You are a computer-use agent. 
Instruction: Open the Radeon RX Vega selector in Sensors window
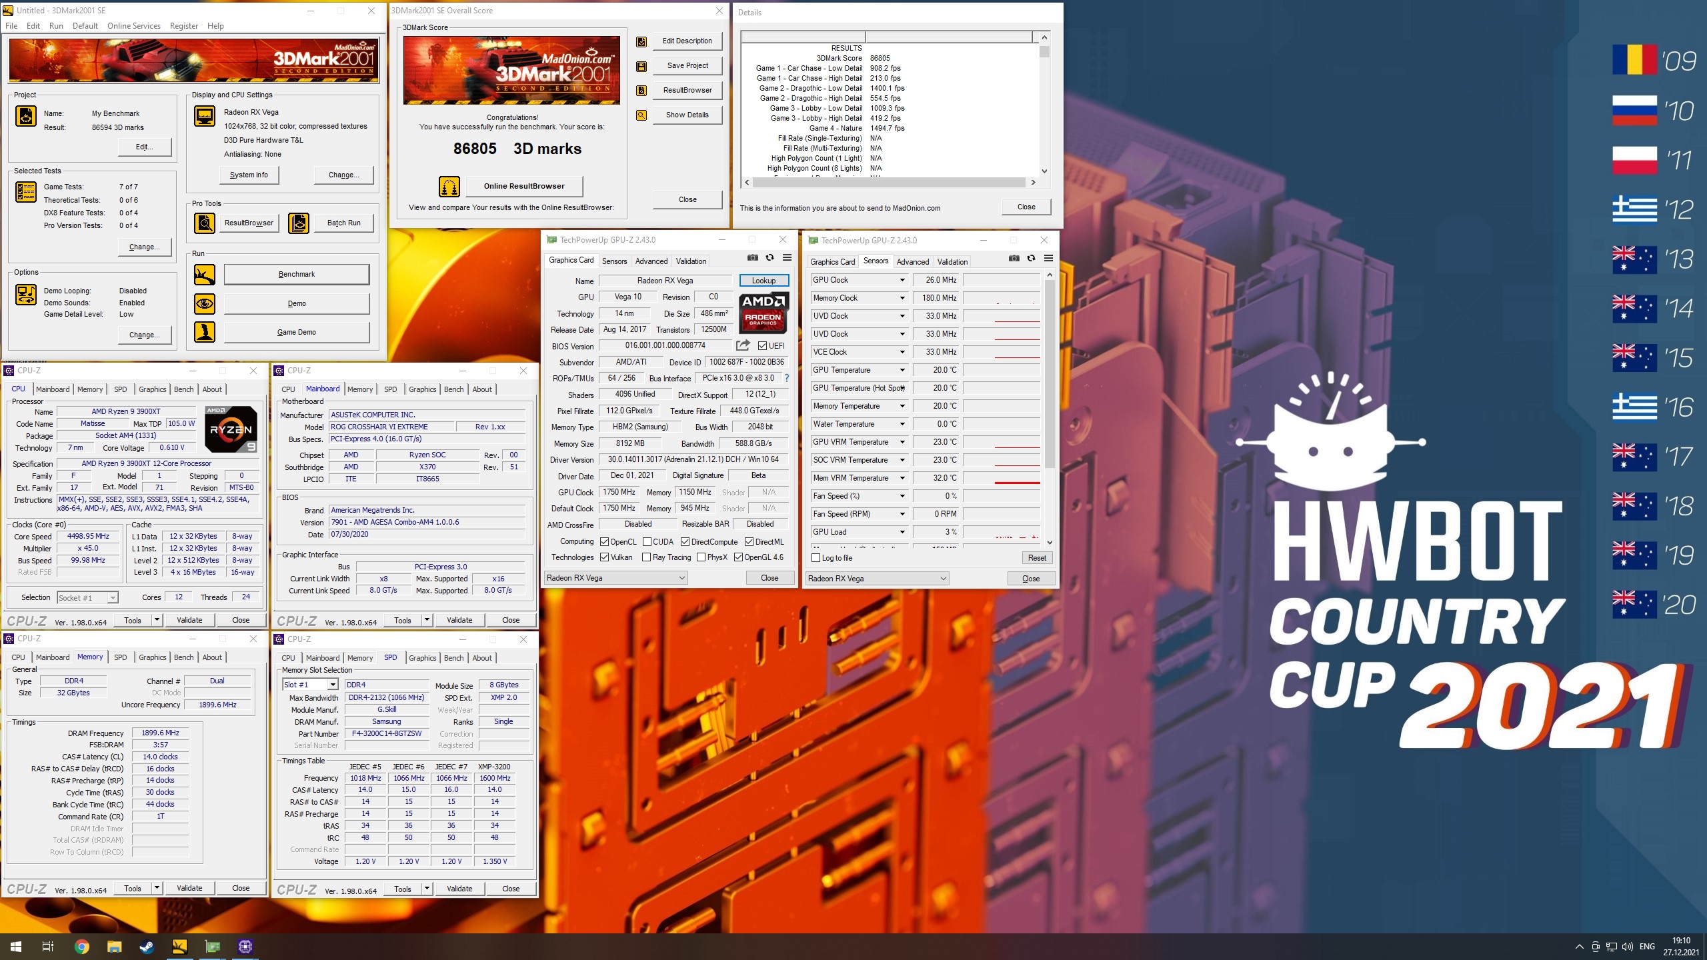877,579
